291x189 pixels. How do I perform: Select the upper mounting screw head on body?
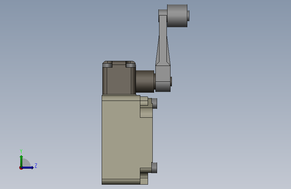154,104
